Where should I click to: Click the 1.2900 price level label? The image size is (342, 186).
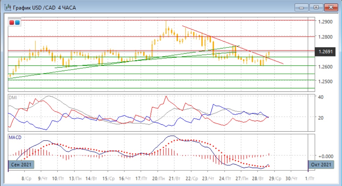coord(325,21)
